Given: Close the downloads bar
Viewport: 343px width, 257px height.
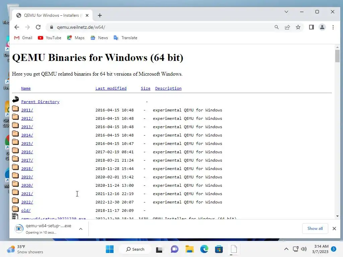Looking at the screenshot, I should tap(334, 229).
